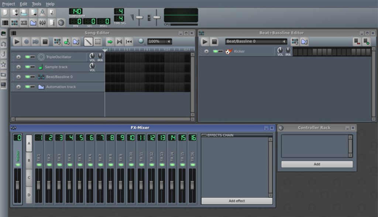
Task: Stop playback in Song-Editor
Action: [x=45, y=42]
